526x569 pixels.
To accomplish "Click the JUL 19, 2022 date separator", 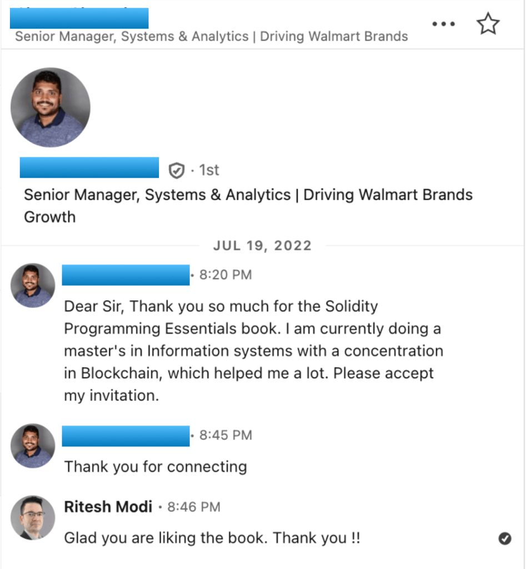I will 263,246.
